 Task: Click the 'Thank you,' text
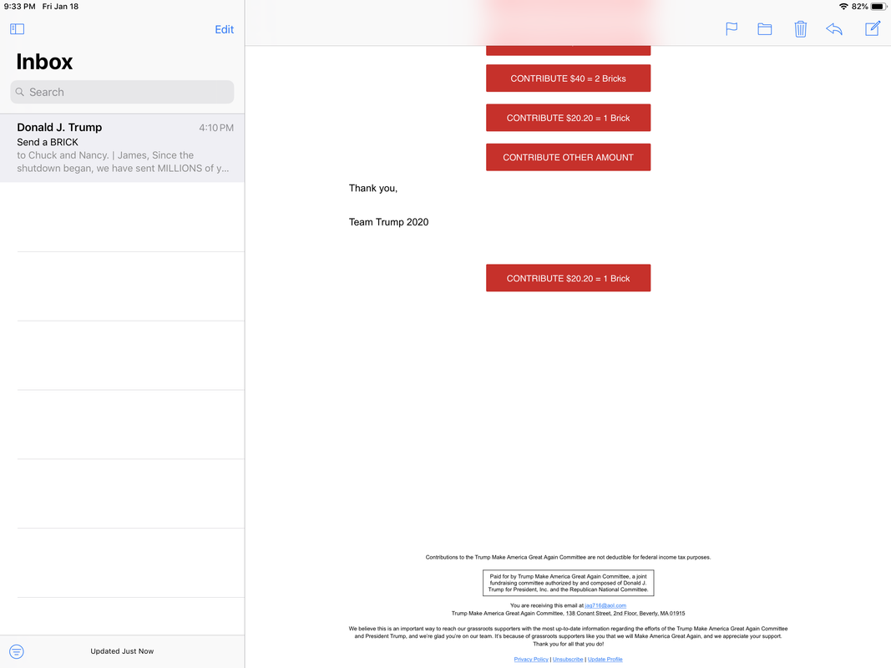373,189
